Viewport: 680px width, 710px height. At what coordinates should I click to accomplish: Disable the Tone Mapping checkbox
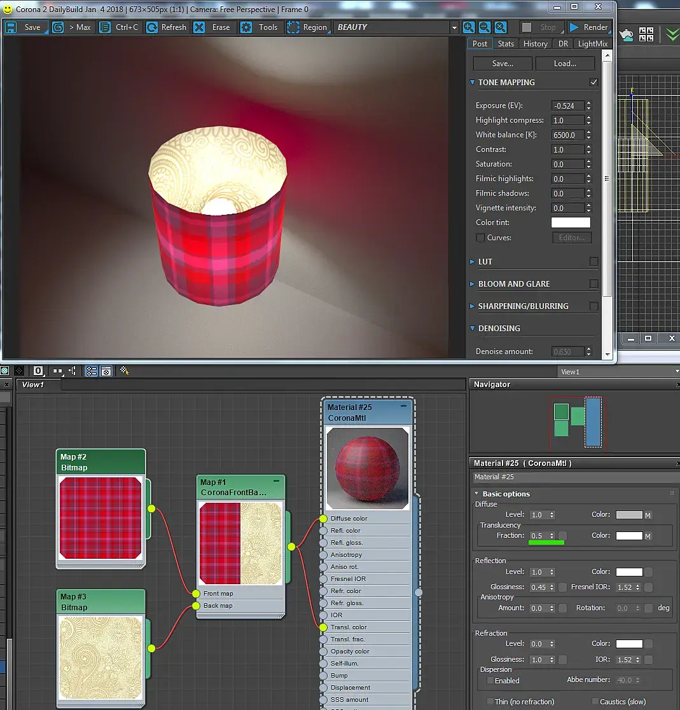593,83
